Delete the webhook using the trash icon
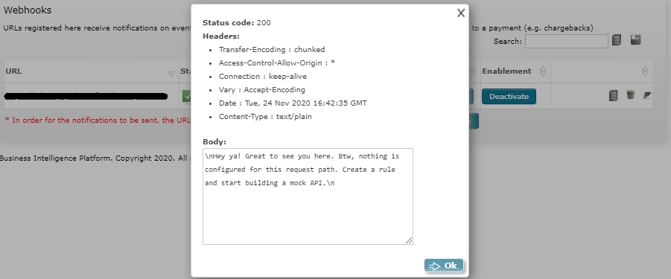 (x=630, y=94)
